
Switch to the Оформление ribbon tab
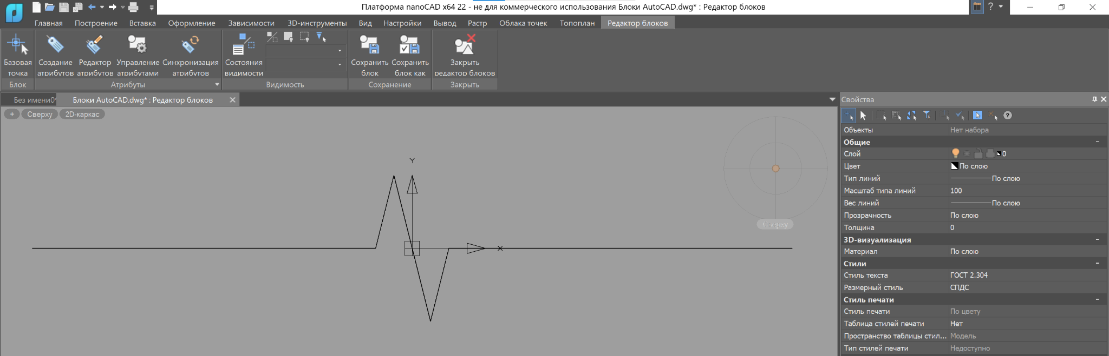(191, 23)
